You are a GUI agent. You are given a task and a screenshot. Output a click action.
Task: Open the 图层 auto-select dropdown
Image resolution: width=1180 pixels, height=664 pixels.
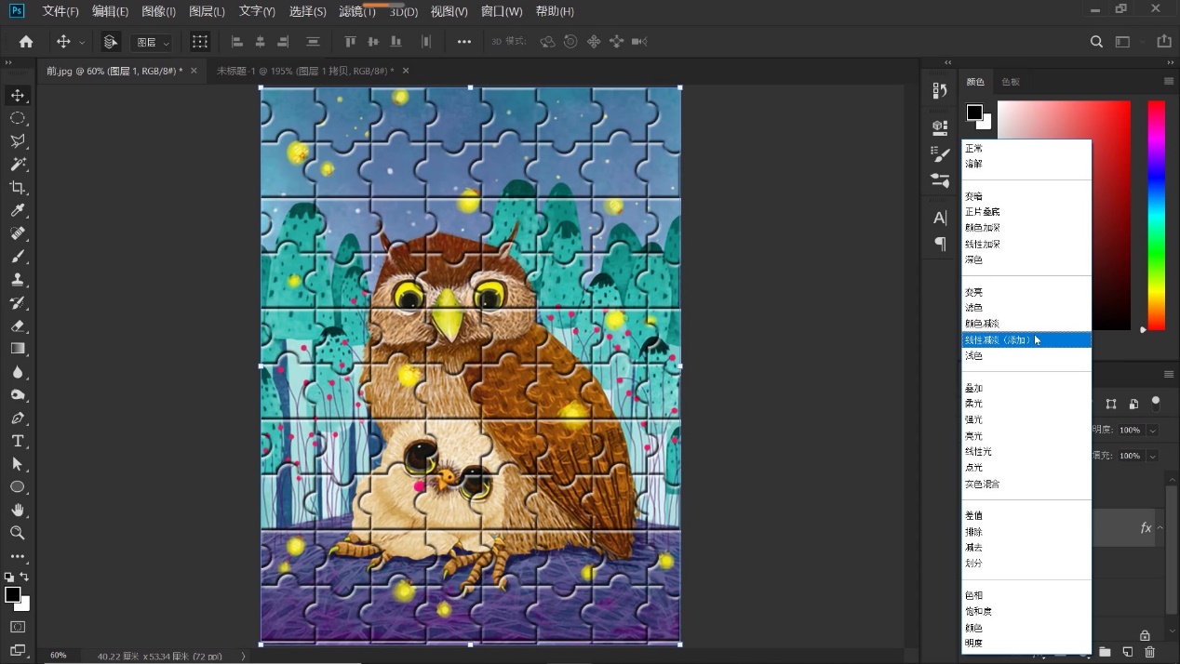pyautogui.click(x=153, y=43)
